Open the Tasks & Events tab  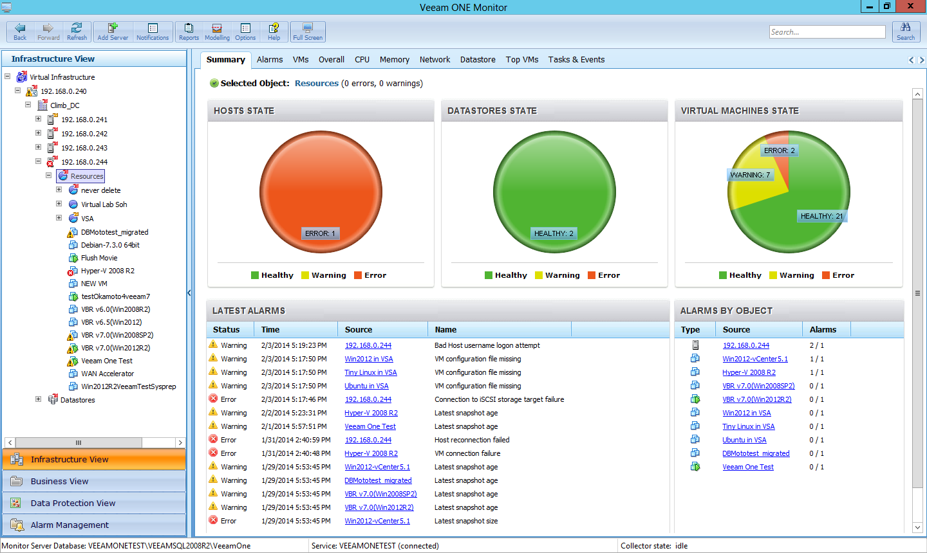(576, 59)
